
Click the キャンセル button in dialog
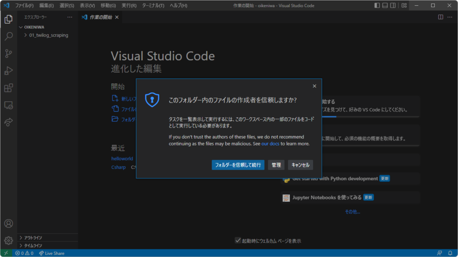[x=300, y=165]
